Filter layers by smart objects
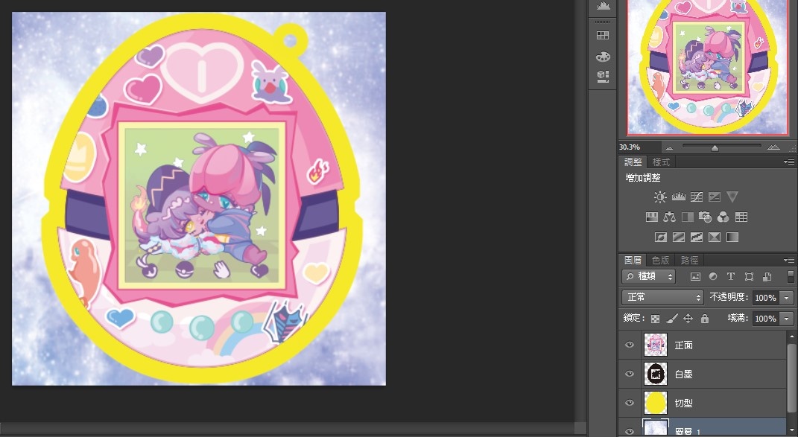This screenshot has width=798, height=437. coord(767,277)
